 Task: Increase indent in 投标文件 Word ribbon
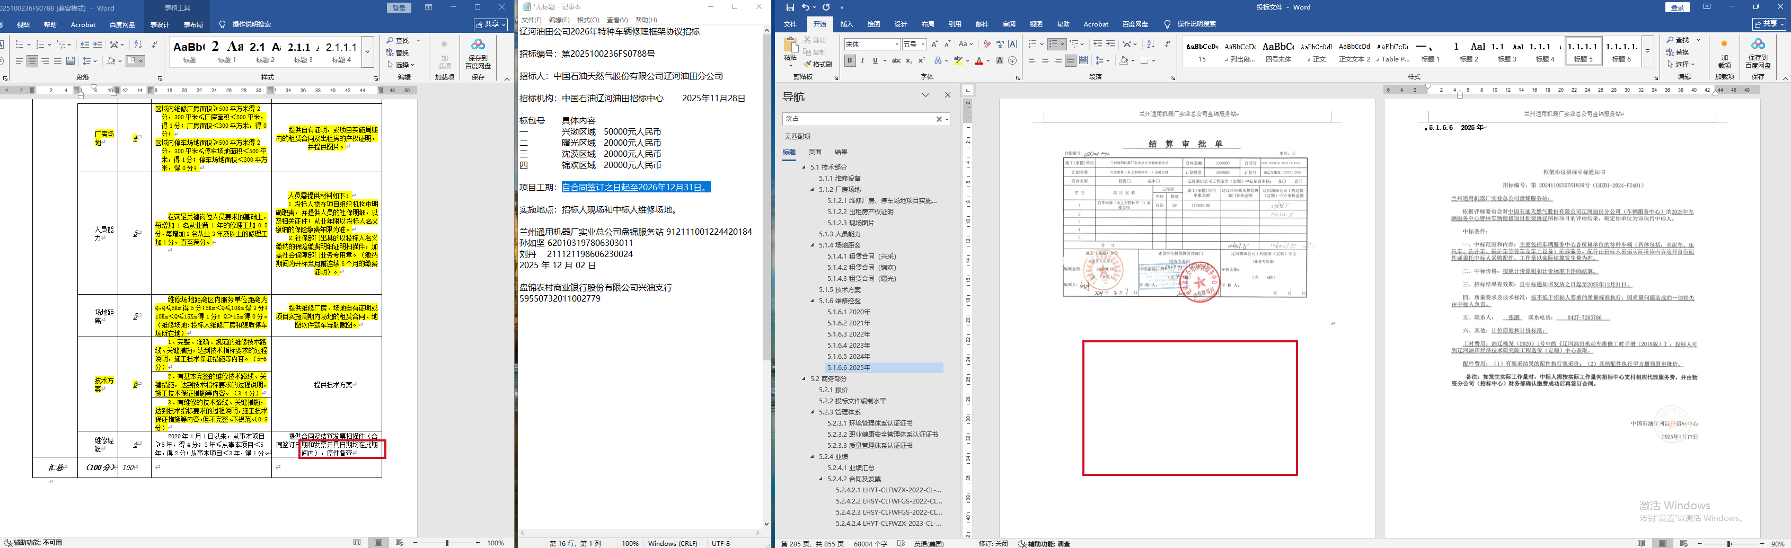tap(1110, 44)
